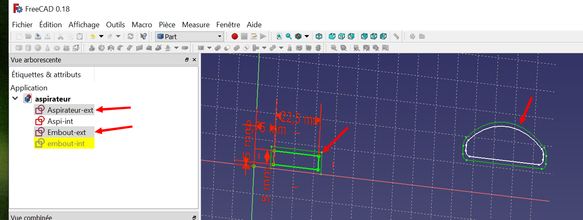This screenshot has height=220, width=583.
Task: Click the Execute macro play icon
Action: [263, 36]
